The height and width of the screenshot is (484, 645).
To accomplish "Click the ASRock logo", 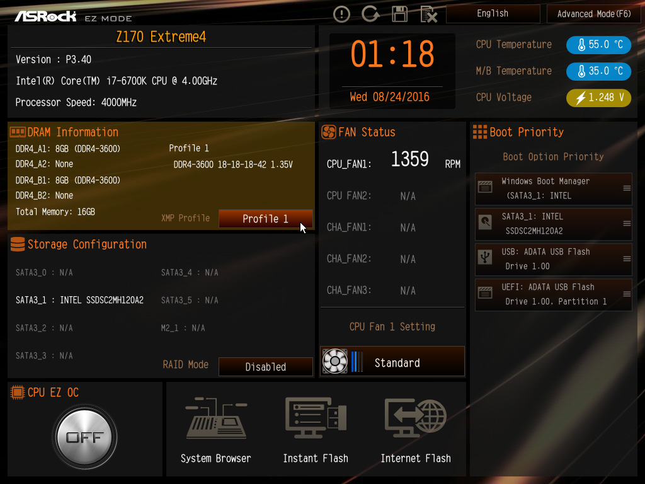I will 45,16.
